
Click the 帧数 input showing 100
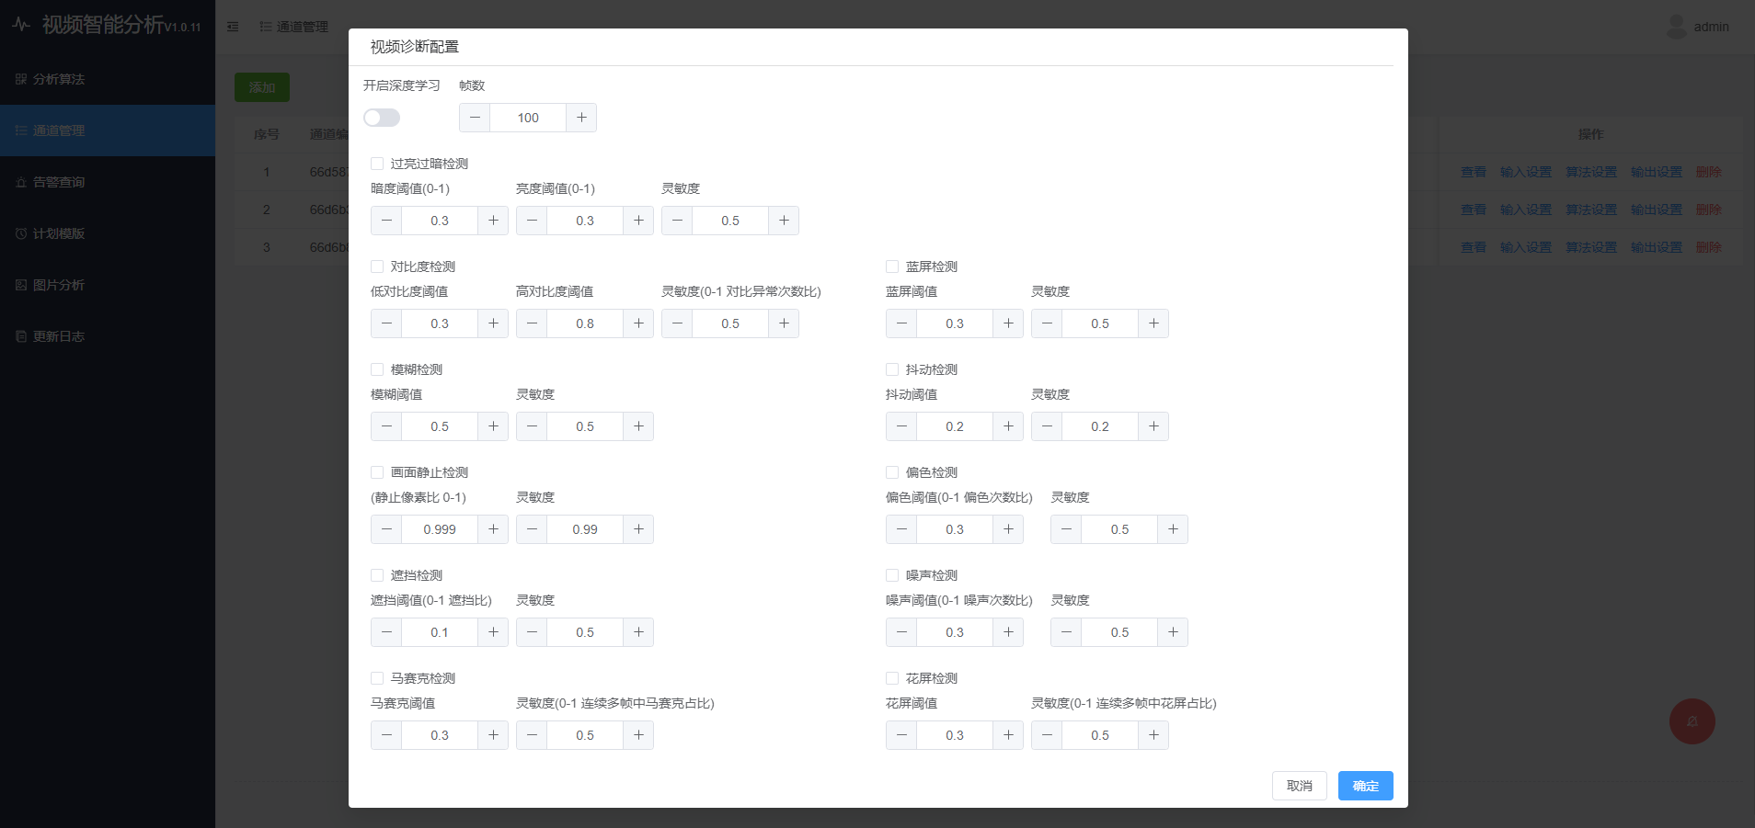tap(528, 118)
